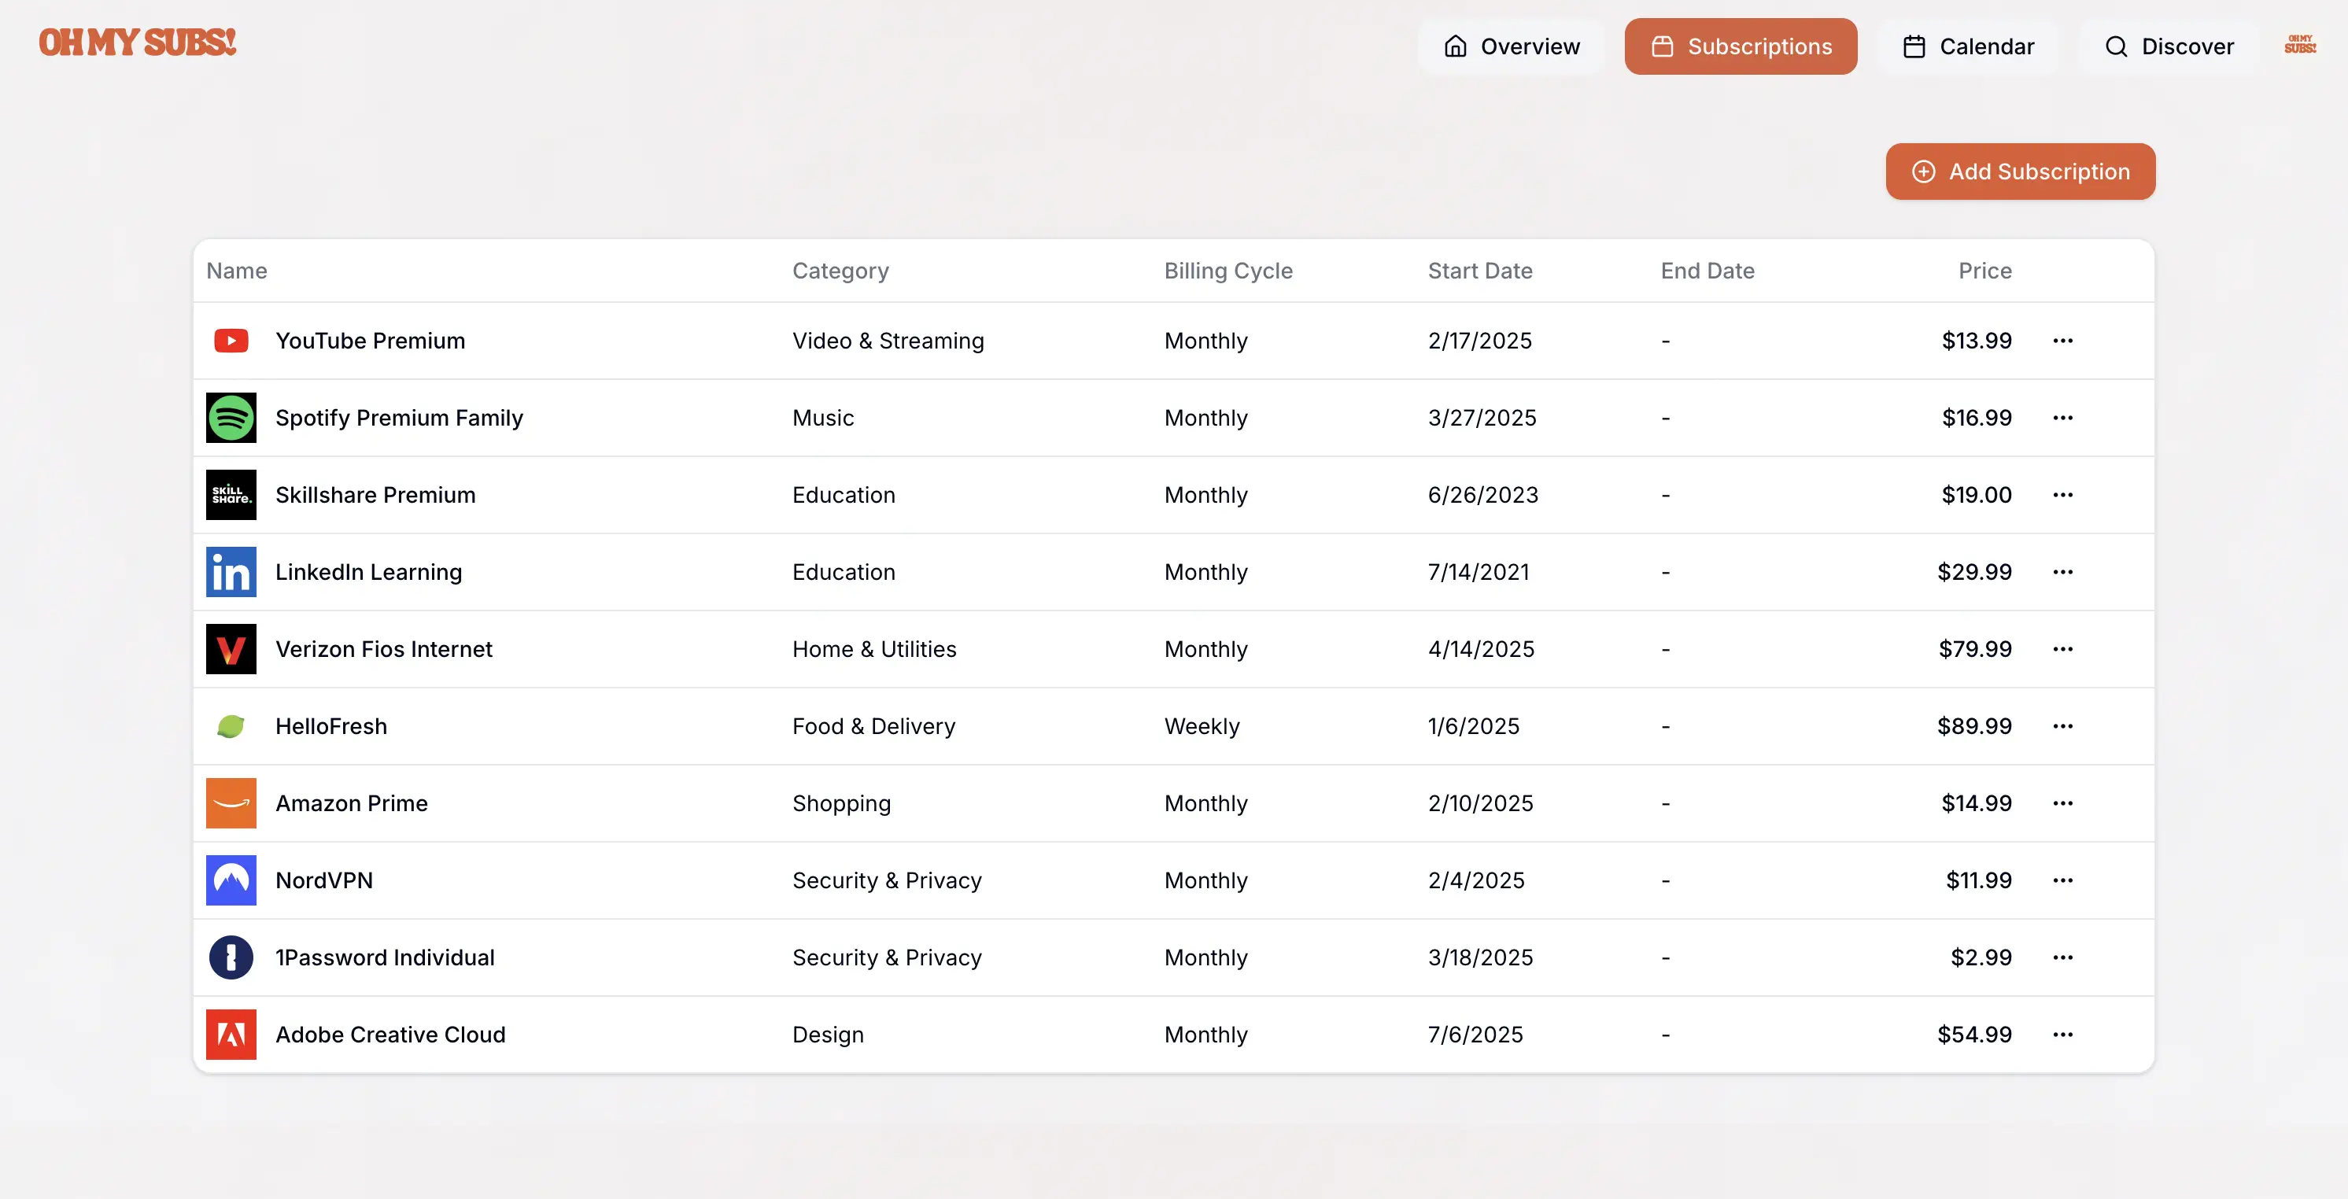Click the Amazon Prime logo icon
This screenshot has width=2348, height=1199.
pyautogui.click(x=231, y=803)
